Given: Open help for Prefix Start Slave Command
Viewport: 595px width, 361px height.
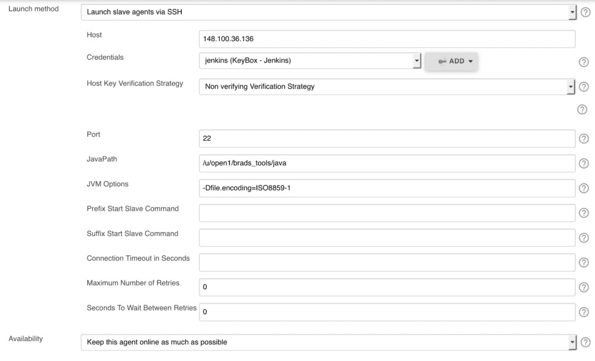Looking at the screenshot, I should pyautogui.click(x=584, y=213).
